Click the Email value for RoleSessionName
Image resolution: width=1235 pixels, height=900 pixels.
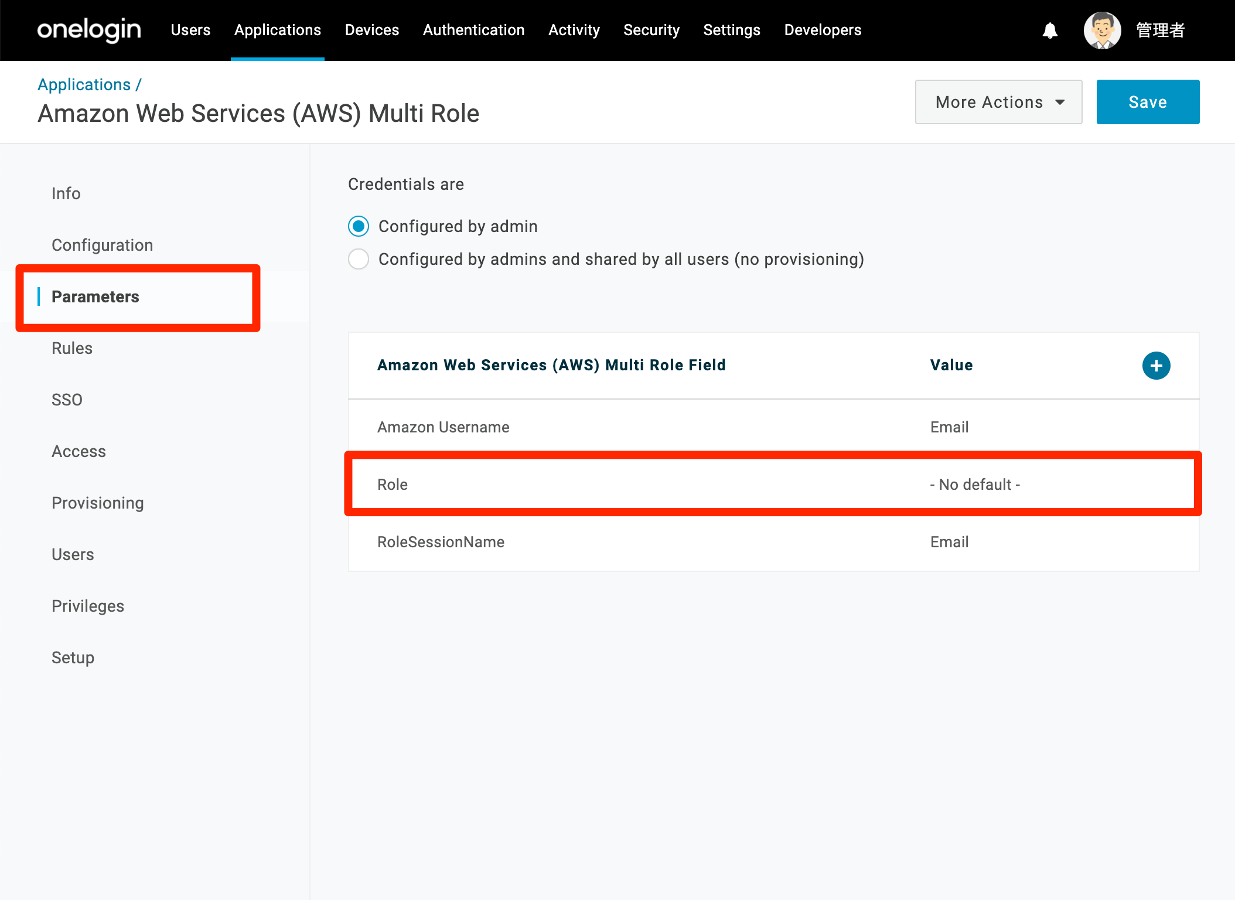tap(949, 542)
